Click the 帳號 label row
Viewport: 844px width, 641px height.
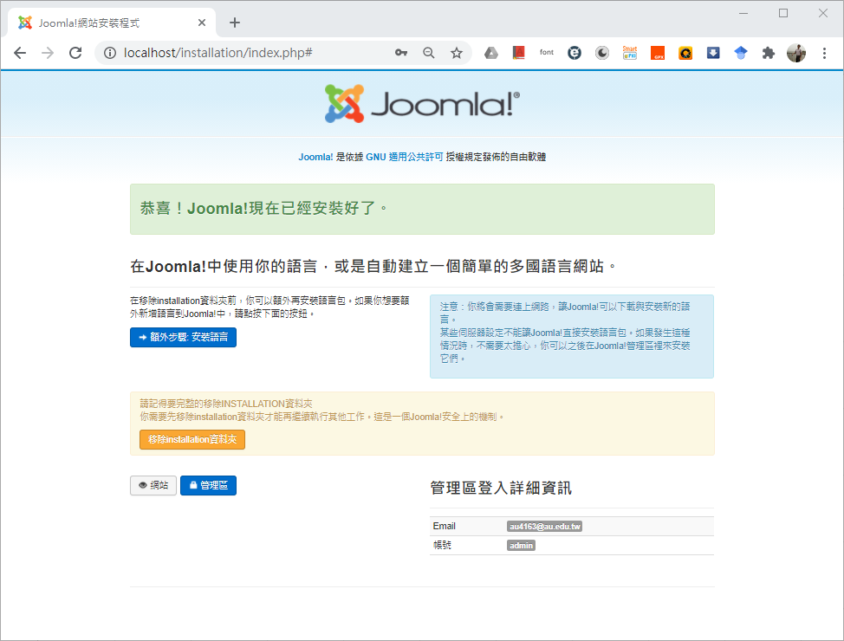coord(572,545)
